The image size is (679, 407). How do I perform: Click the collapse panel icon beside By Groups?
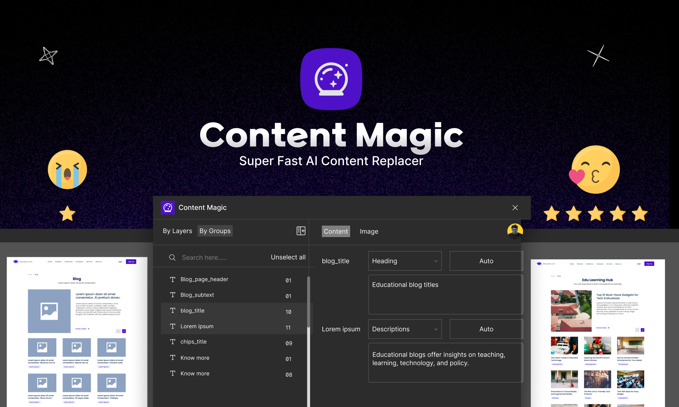click(301, 231)
